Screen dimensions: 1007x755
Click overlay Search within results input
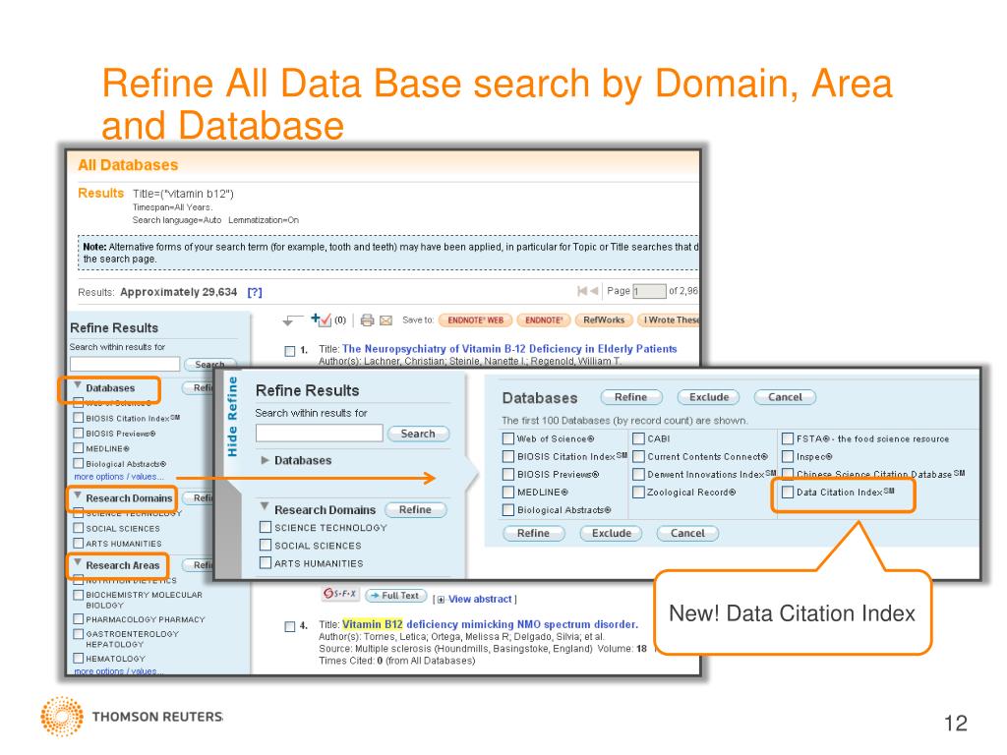tap(320, 434)
